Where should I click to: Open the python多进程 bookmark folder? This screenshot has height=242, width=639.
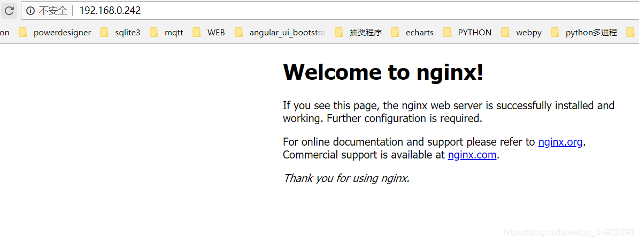pos(584,32)
